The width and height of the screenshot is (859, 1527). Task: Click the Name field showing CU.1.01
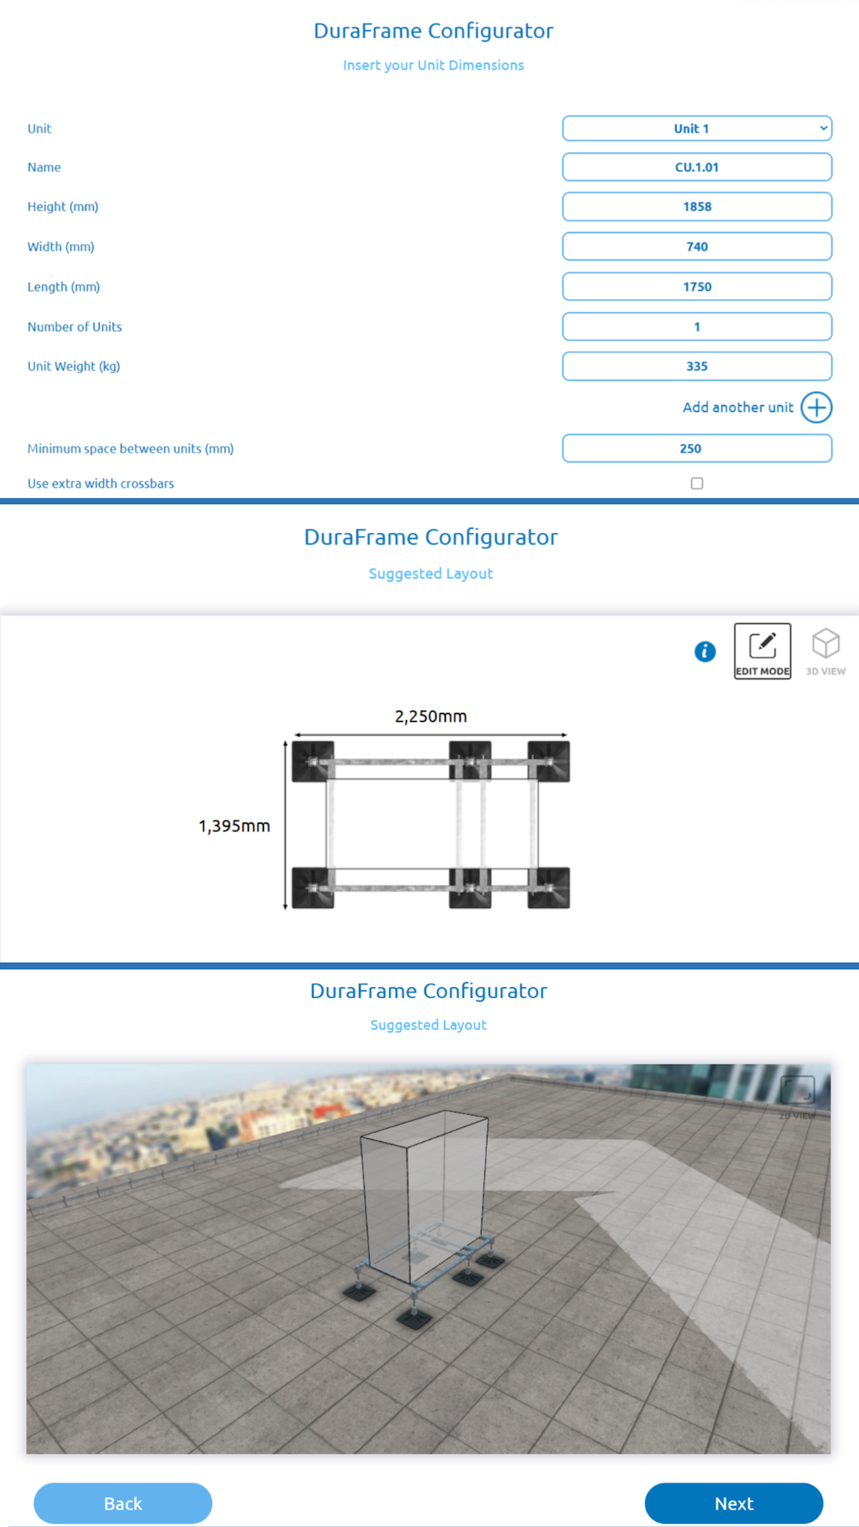click(697, 167)
